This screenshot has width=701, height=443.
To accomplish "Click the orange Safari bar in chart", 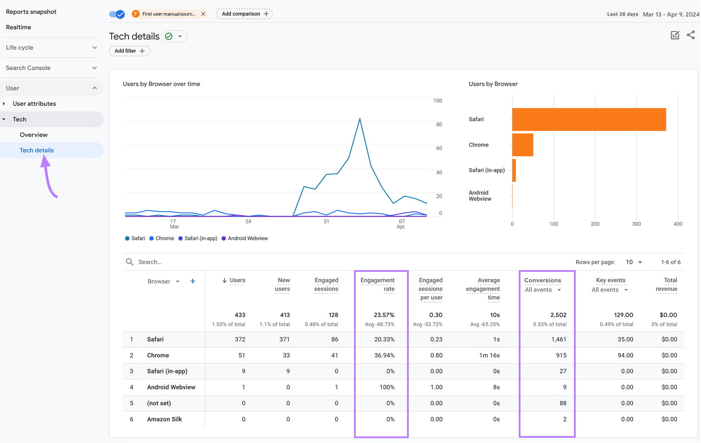I will pyautogui.click(x=588, y=120).
